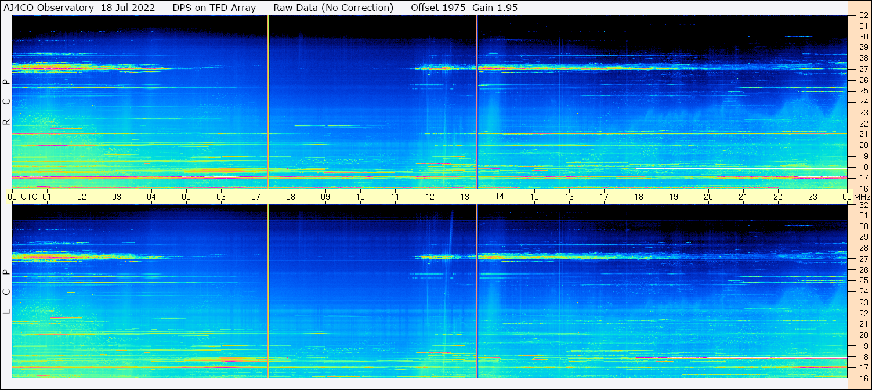Viewport: 872px width, 390px height.
Task: Click the RCP vertical axis label
Action: pos(6,102)
